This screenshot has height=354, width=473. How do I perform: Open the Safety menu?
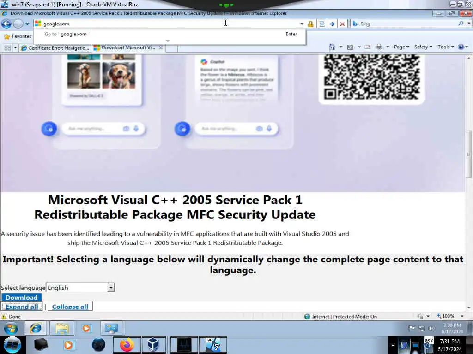pyautogui.click(x=423, y=47)
